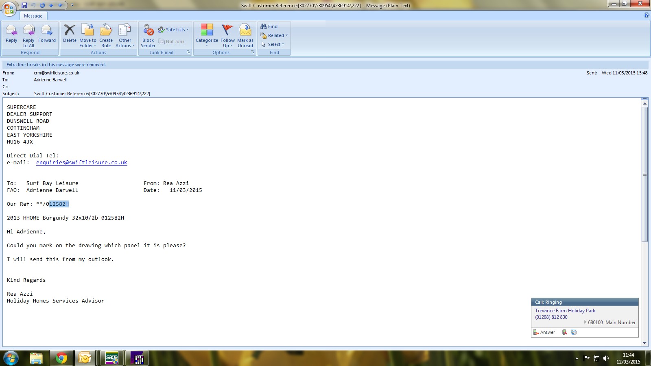
Task: Click Create Rule in the Actions group
Action: pos(106,36)
